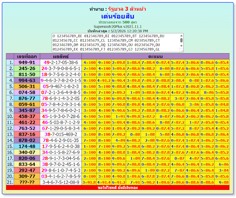Image resolution: width=236 pixels, height=198 pixels.
Task: Select draw number cell '763-52'
Action: (27, 128)
